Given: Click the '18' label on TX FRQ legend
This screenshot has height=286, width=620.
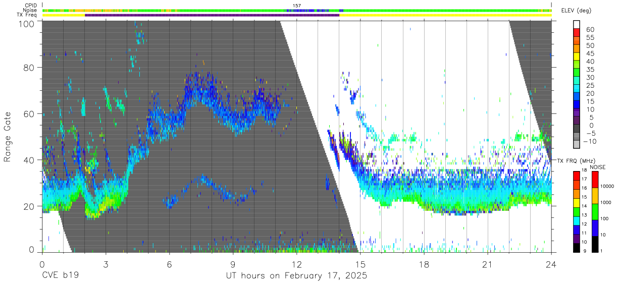Looking at the screenshot, I should [584, 170].
